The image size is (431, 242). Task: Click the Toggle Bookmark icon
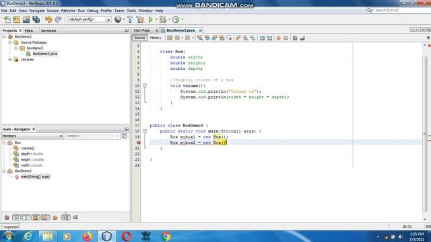pos(253,38)
